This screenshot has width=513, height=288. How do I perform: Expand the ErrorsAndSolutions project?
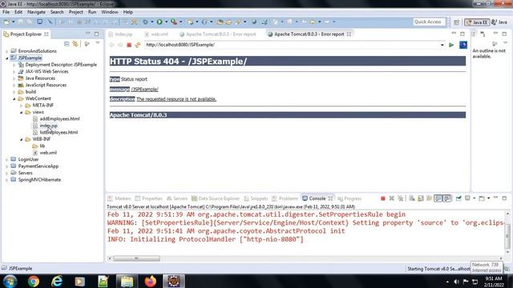tap(7, 51)
